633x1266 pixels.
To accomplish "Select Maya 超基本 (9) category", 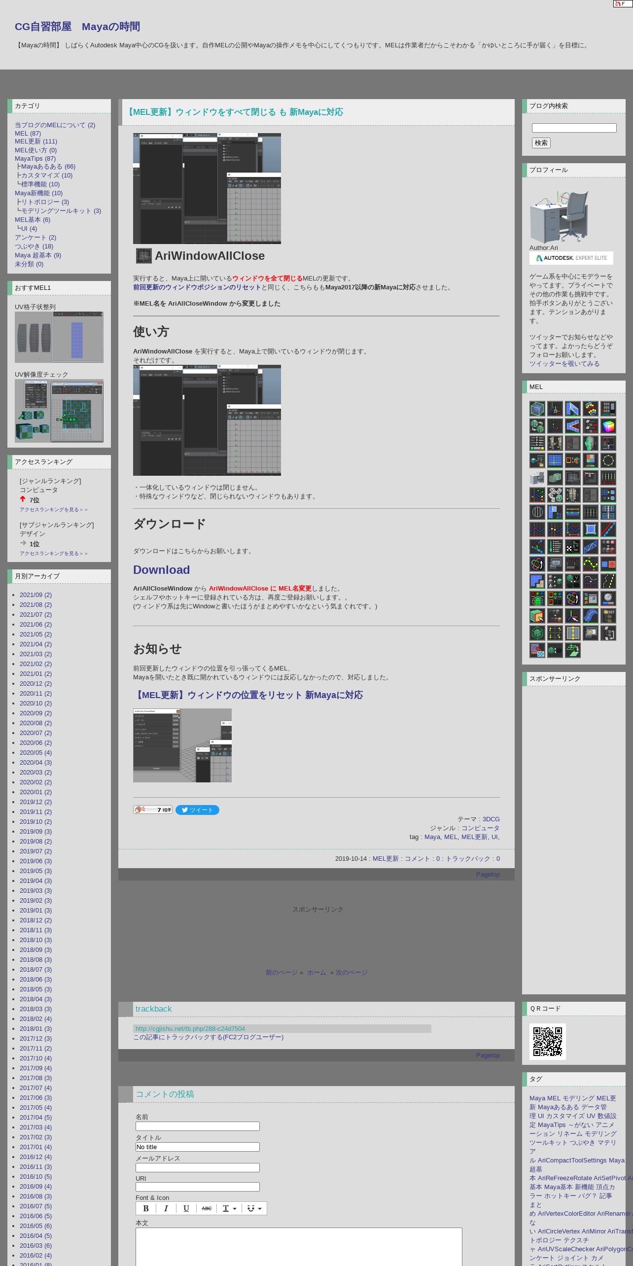I will 38,255.
